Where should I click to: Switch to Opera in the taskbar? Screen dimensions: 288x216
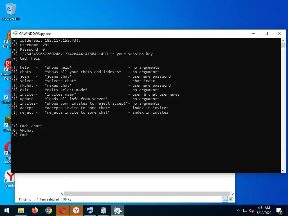point(62,210)
